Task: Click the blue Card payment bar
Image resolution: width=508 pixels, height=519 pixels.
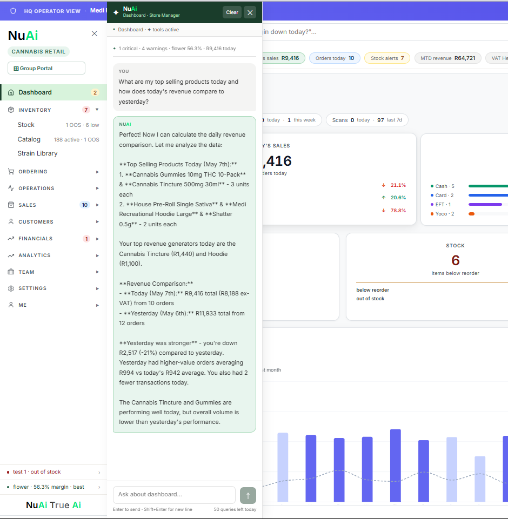Action: coord(488,196)
